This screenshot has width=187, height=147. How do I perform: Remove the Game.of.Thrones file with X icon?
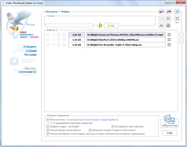pyautogui.click(x=169, y=35)
